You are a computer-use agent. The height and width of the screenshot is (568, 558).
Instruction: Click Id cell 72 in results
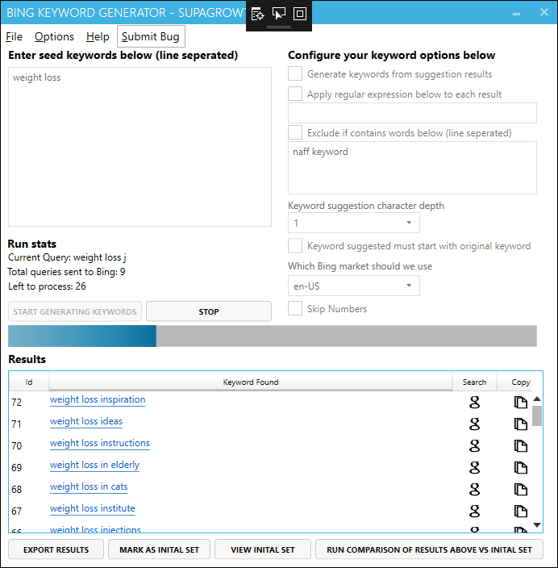point(17,402)
